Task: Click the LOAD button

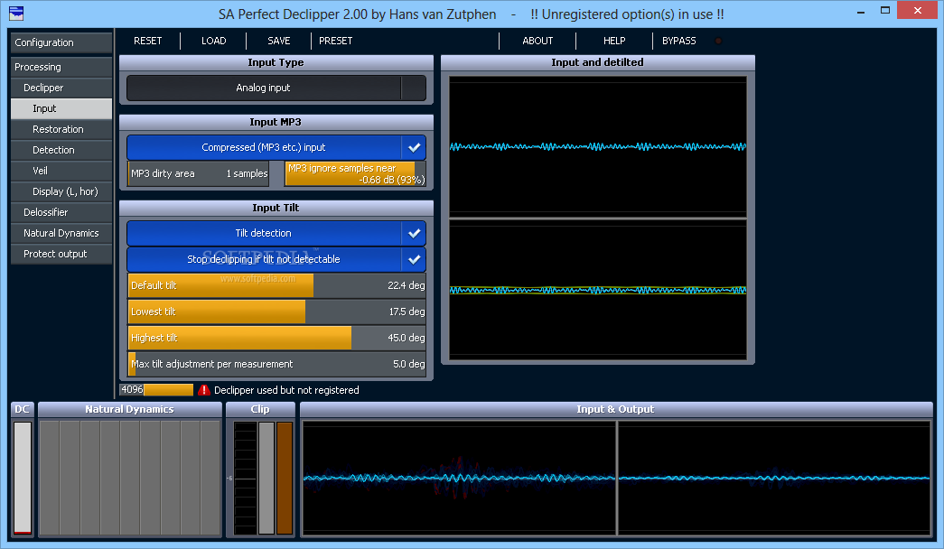Action: click(214, 41)
